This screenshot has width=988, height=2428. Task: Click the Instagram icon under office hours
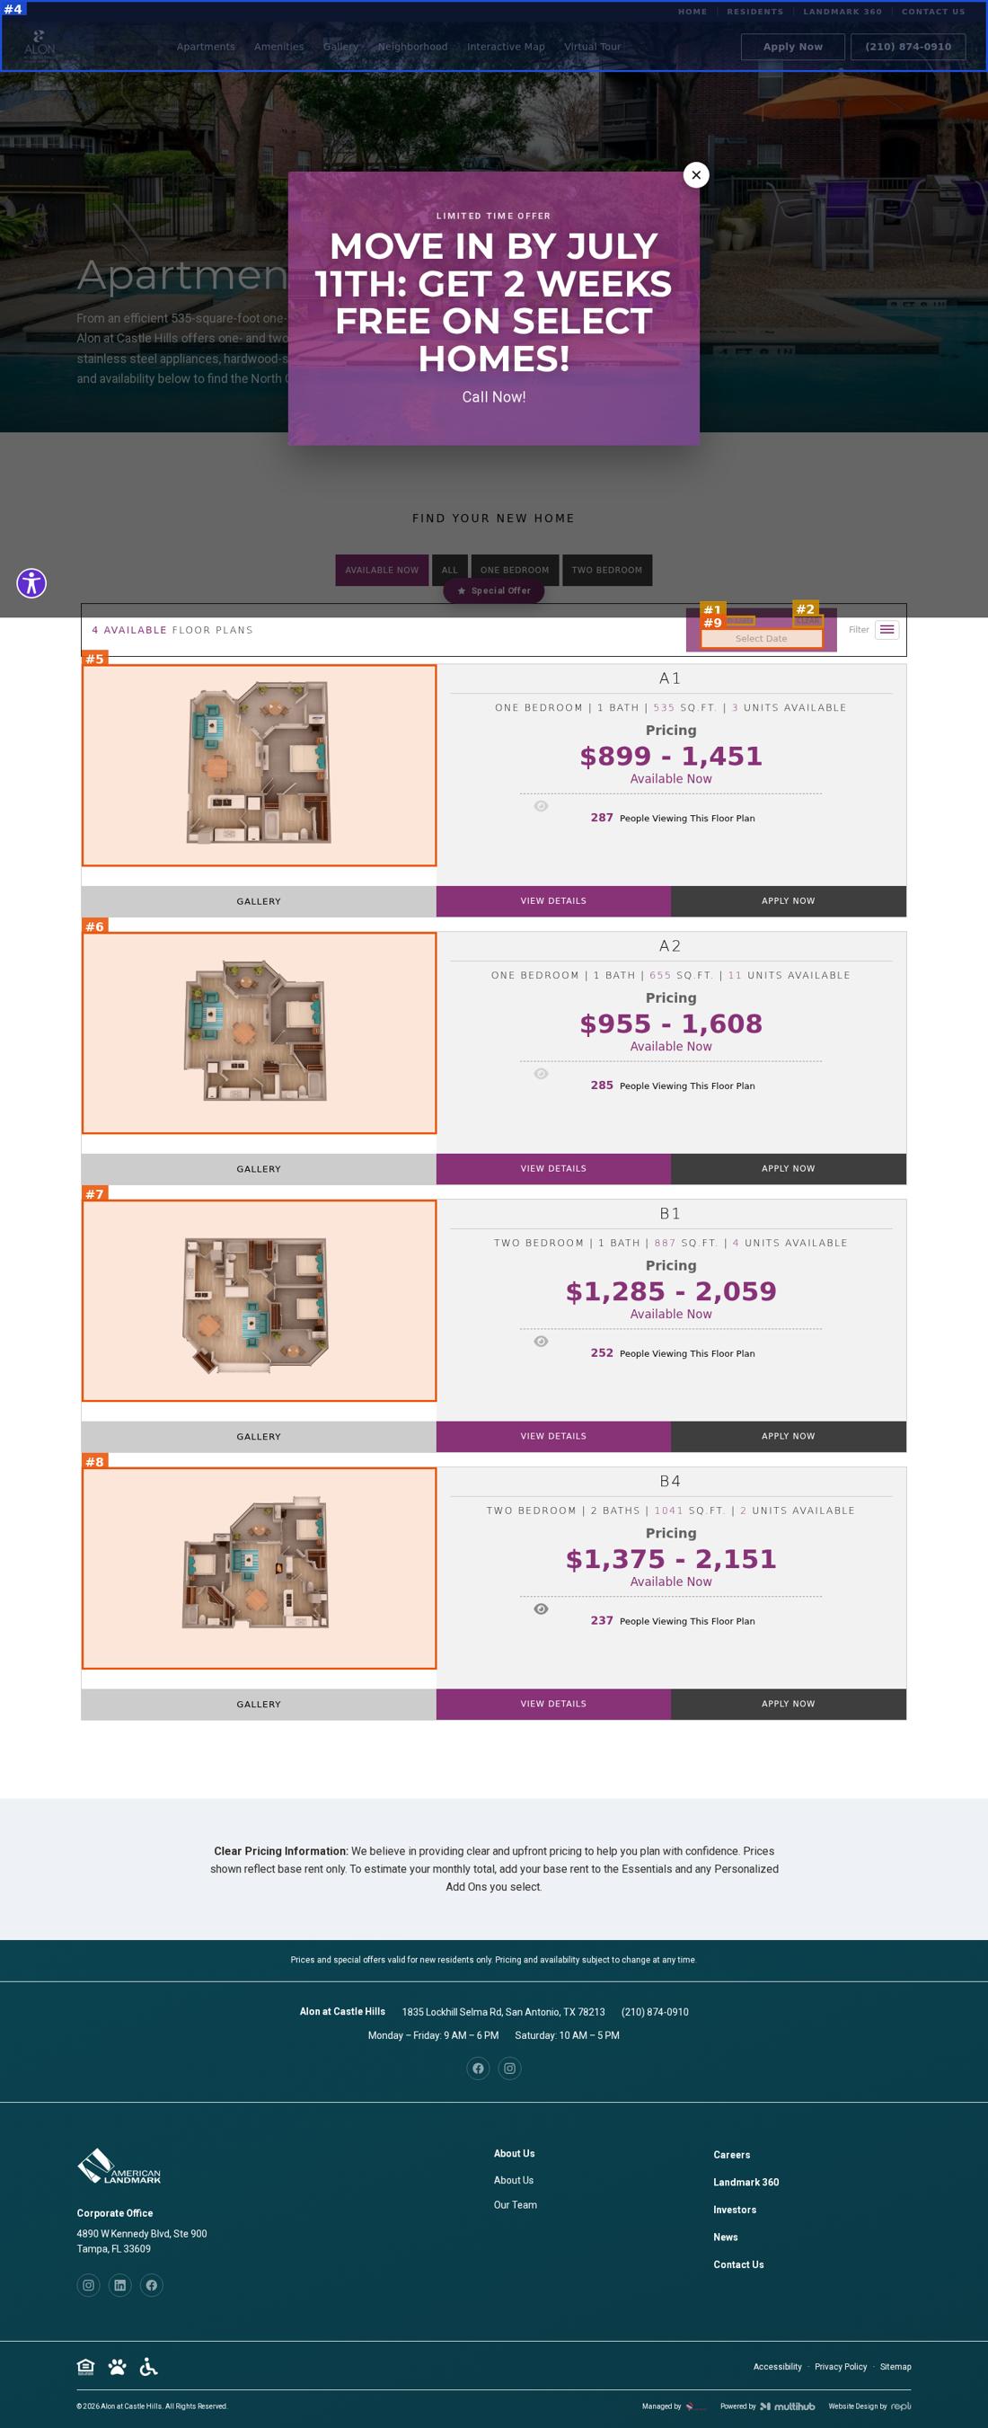509,2068
